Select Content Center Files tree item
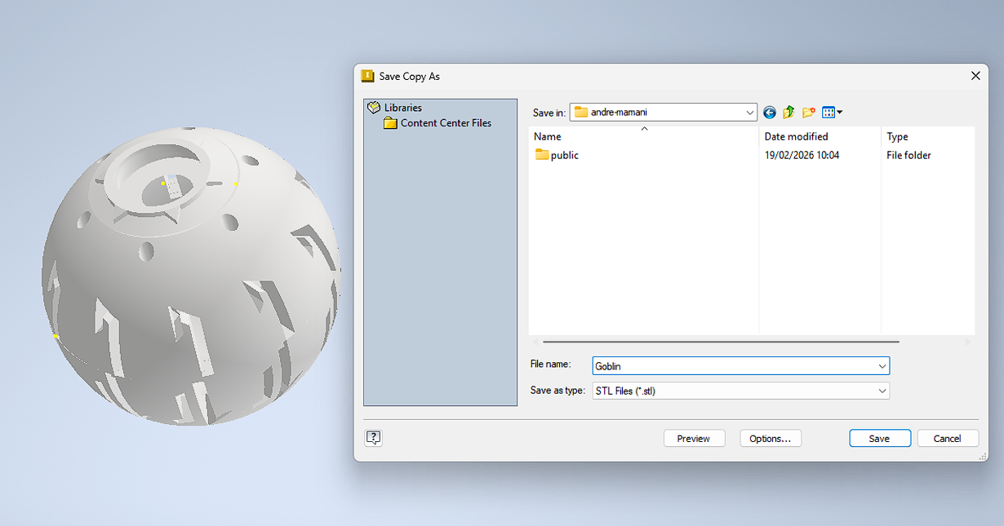 (446, 123)
